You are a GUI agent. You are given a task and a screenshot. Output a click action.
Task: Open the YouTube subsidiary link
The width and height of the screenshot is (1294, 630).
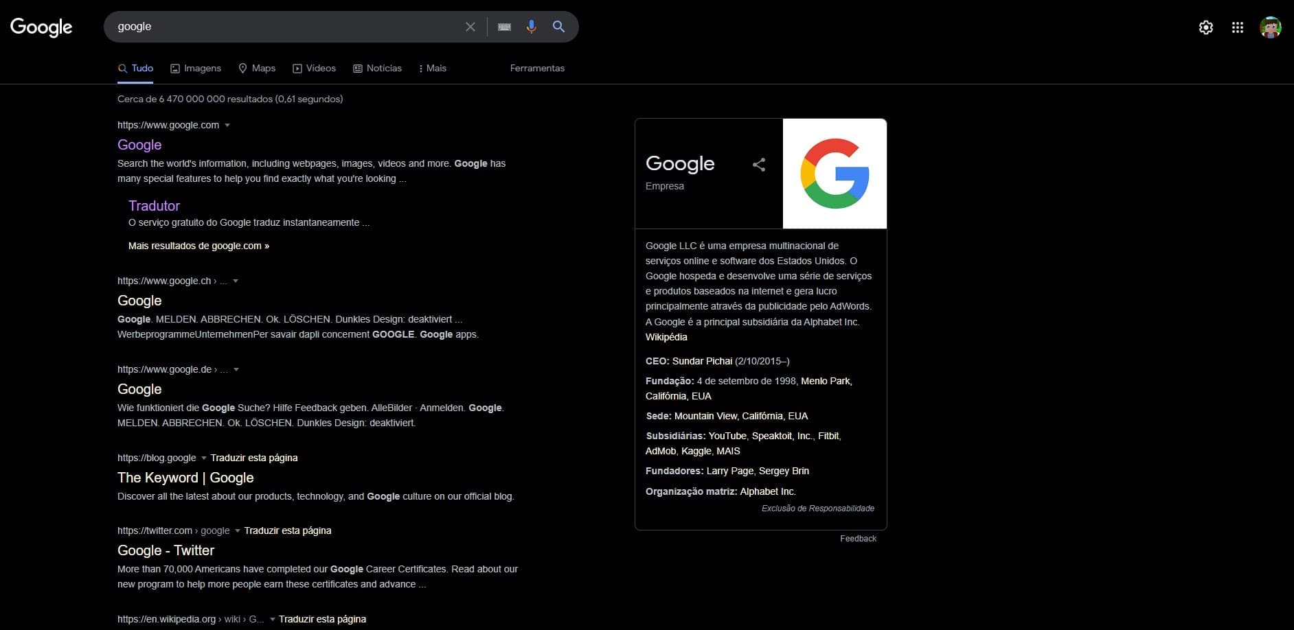727,436
